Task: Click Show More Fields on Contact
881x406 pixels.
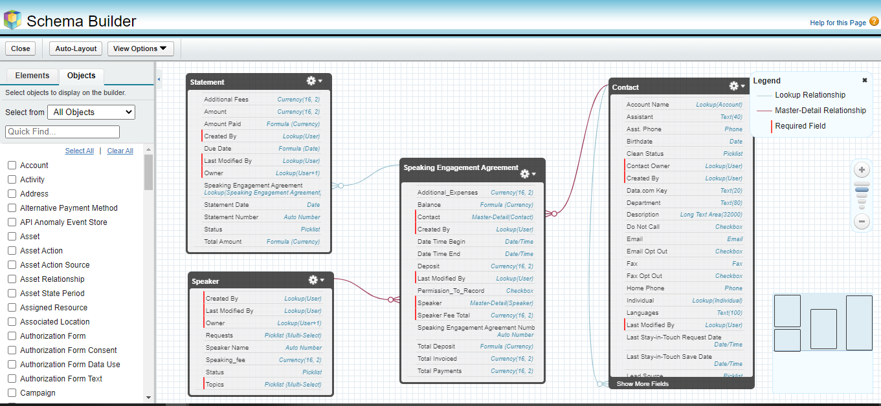Action: coord(643,384)
